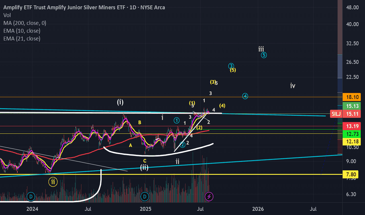Select the yellow B wave label
Screen dimensions: 365x215
coord(140,122)
